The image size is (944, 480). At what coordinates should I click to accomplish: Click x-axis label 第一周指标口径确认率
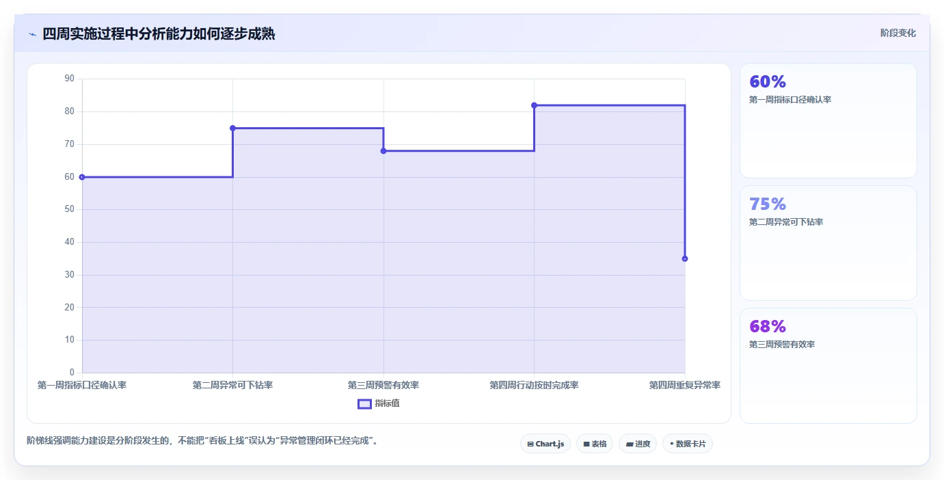[82, 385]
